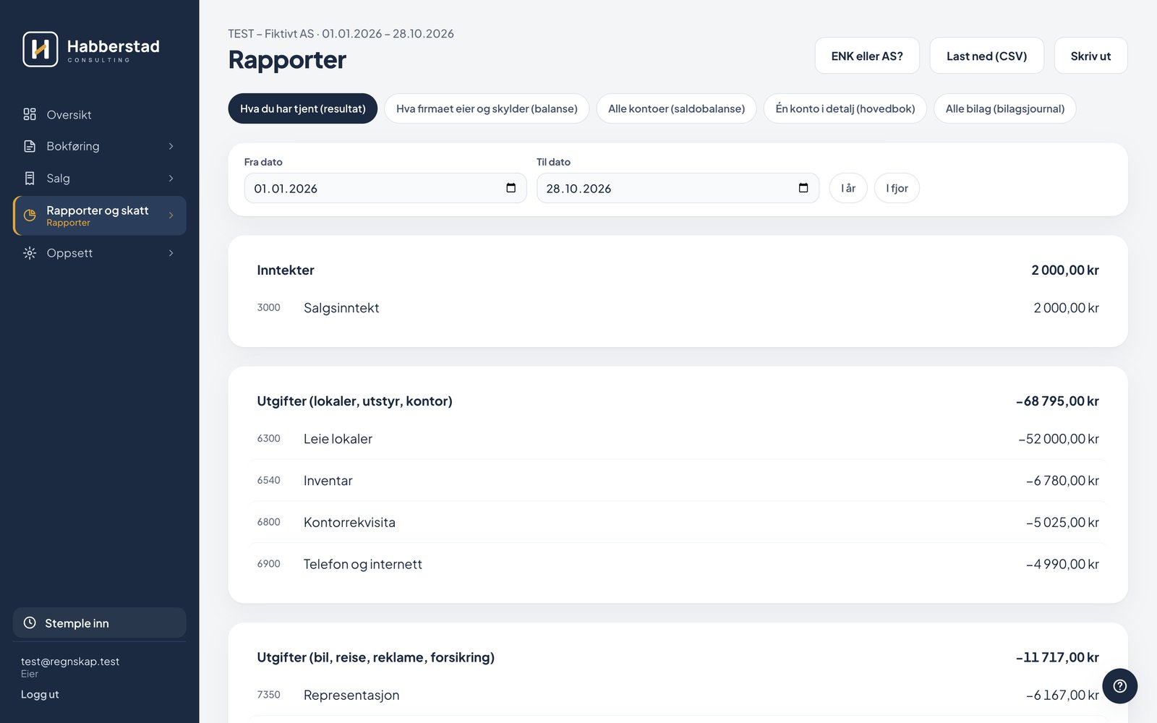Switch to the balanse report tab
Screen dimensions: 1157x723
click(487, 108)
